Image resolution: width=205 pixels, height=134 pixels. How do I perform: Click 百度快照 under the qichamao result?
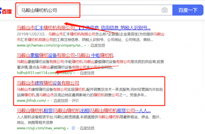click(98, 45)
